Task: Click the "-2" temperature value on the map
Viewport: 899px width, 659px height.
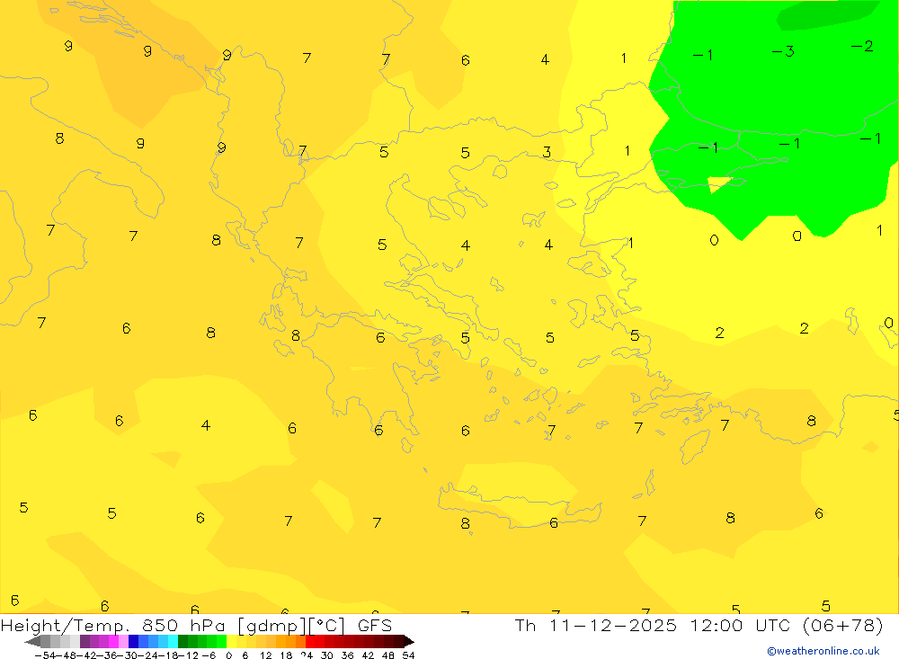Action: pyautogui.click(x=862, y=46)
